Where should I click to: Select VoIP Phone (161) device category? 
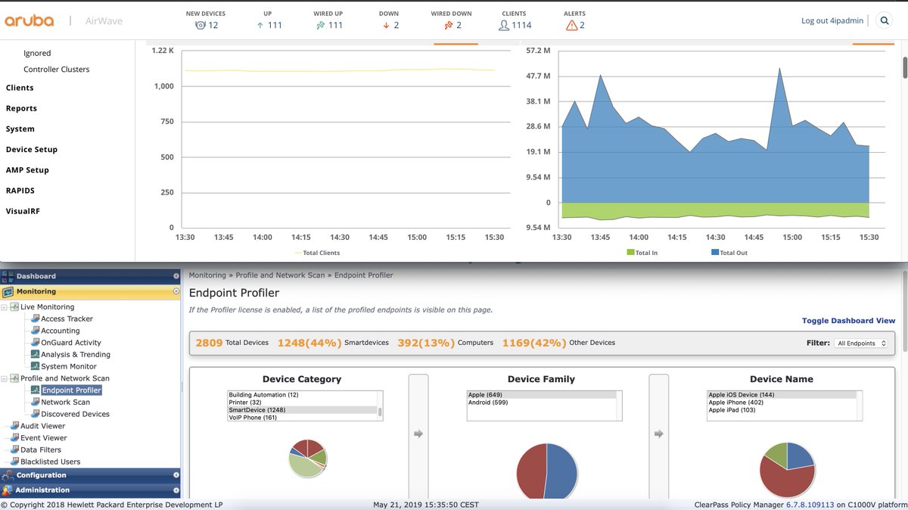[x=303, y=418]
